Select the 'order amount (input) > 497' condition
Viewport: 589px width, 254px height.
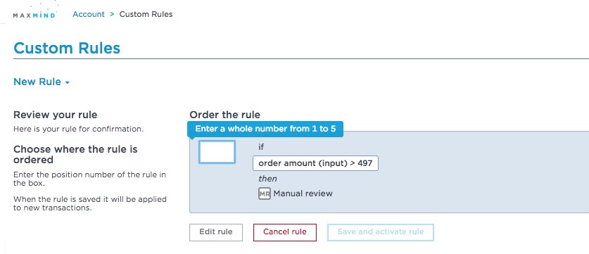coord(315,163)
